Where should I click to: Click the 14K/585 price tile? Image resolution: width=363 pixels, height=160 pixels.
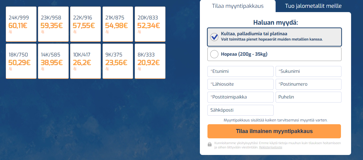point(53,61)
